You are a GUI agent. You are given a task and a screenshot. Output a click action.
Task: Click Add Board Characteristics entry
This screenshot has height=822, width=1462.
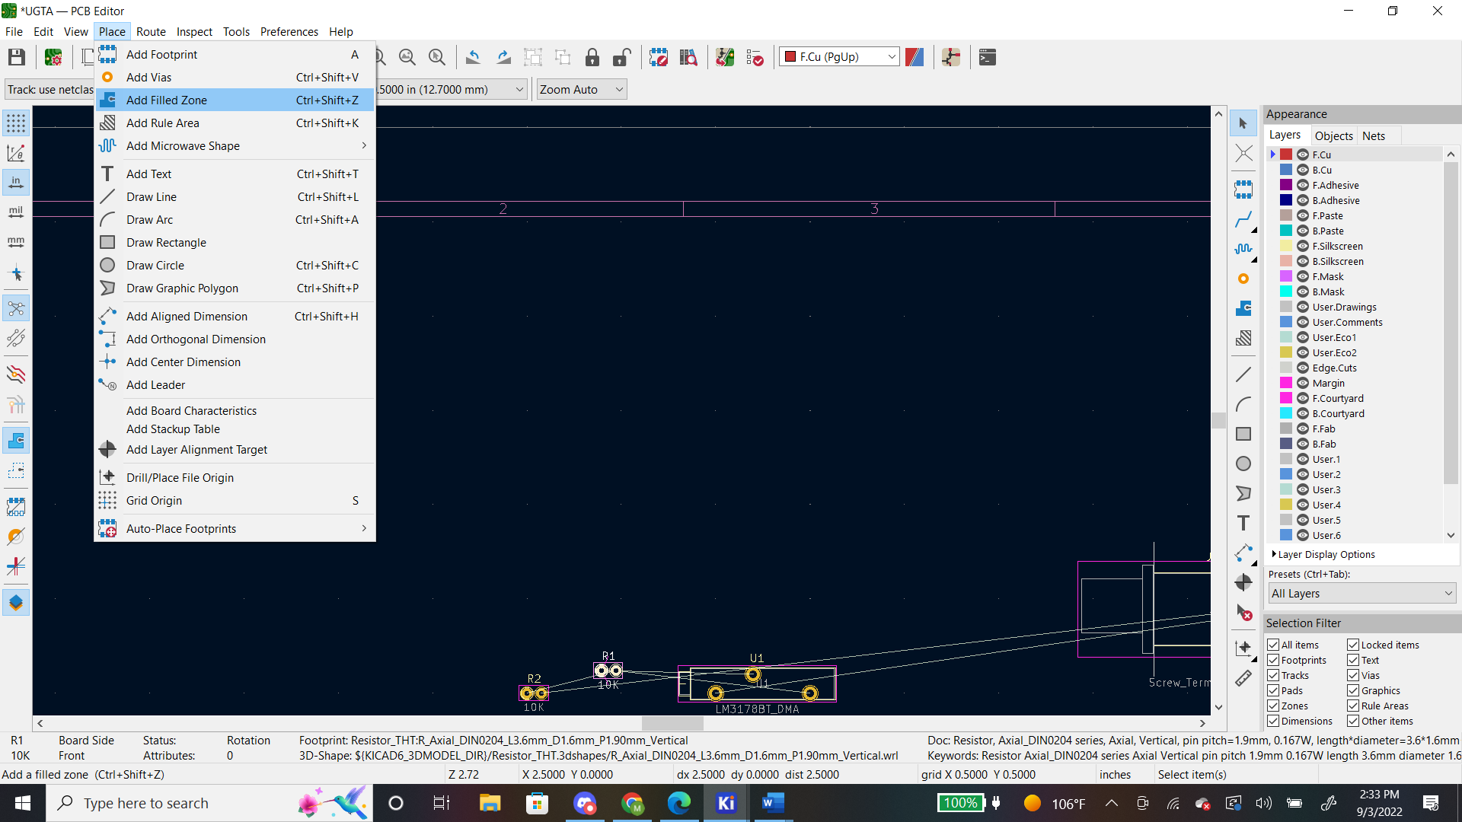point(191,410)
